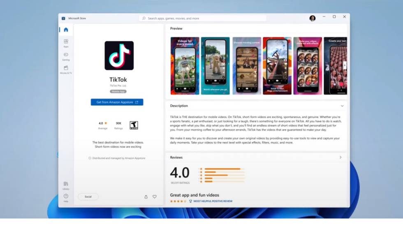Click the Description section heading
Screen dimensions: 403x229
coord(179,106)
